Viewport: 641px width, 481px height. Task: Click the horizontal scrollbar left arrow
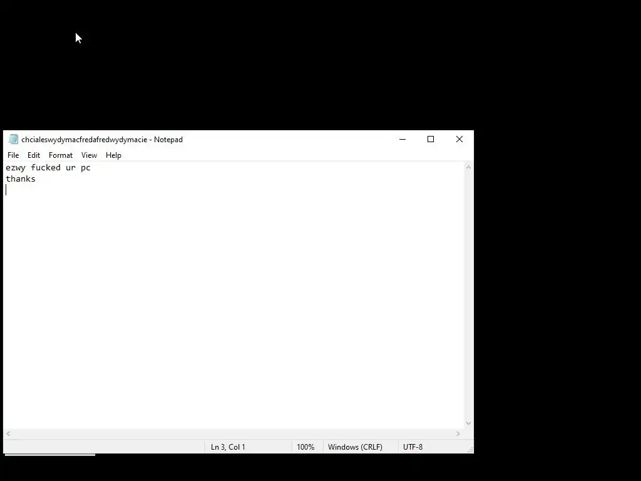click(8, 433)
